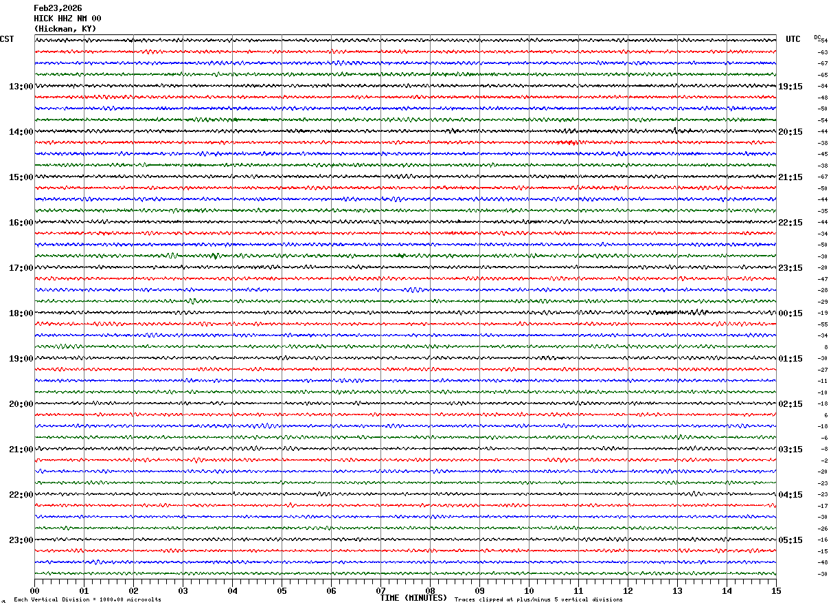Select the 23:00 CST row label
The width and height of the screenshot is (831, 609).
[21, 540]
